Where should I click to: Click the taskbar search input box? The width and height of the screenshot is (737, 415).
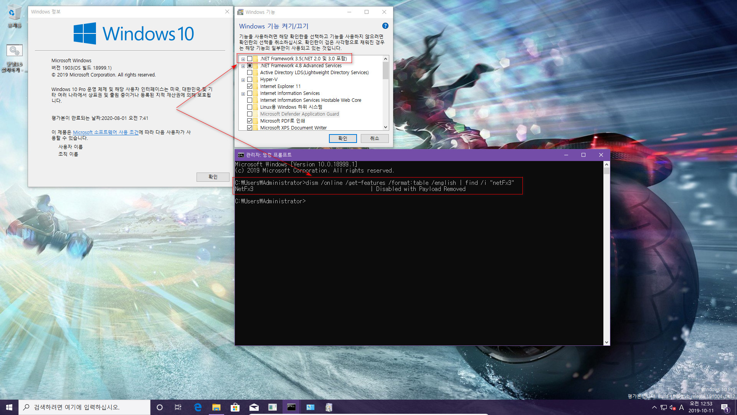pos(84,407)
